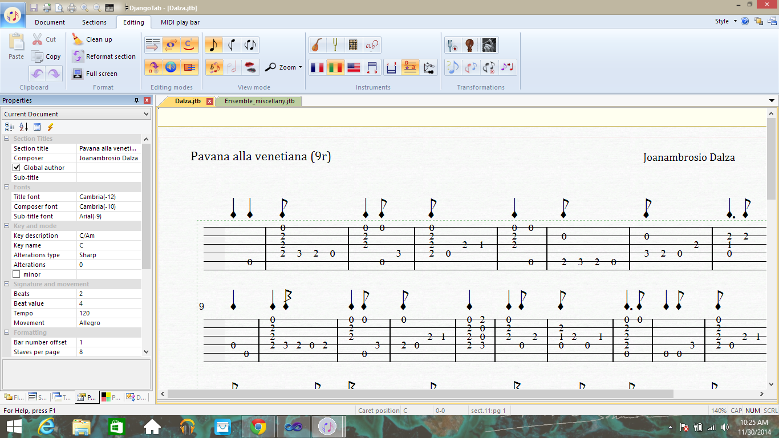Open the Current Document combo box
The height and width of the screenshot is (438, 779).
point(76,114)
